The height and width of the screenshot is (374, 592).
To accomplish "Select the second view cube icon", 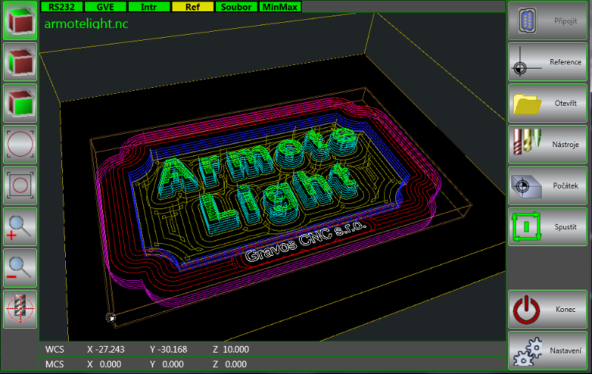I will pos(20,62).
